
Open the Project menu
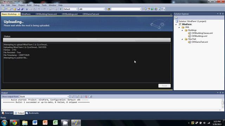(21, 5)
